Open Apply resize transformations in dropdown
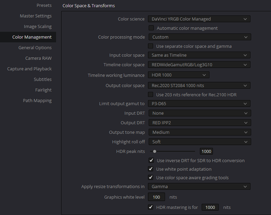This screenshot has height=215, width=271. pos(199,187)
